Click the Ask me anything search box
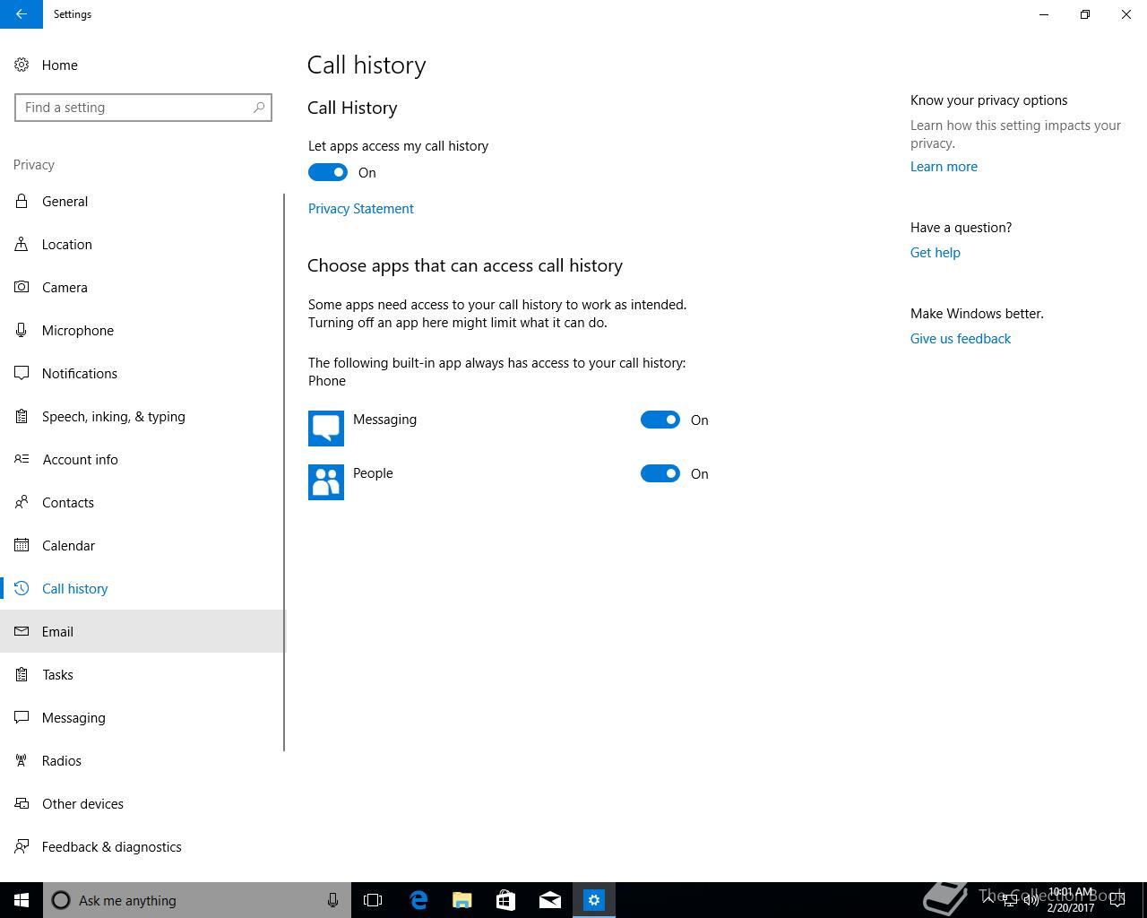 pos(197,900)
